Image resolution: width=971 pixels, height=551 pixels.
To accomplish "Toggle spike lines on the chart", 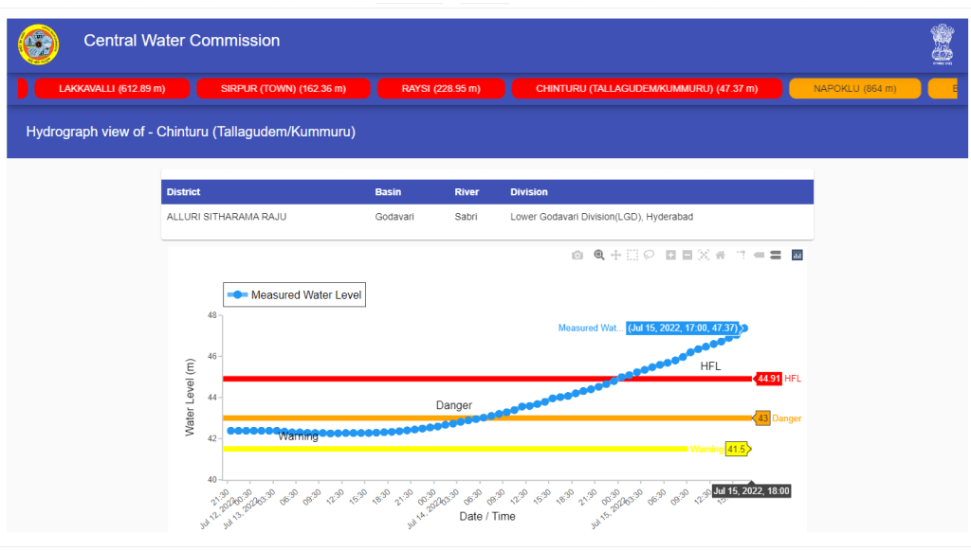I will tap(742, 255).
